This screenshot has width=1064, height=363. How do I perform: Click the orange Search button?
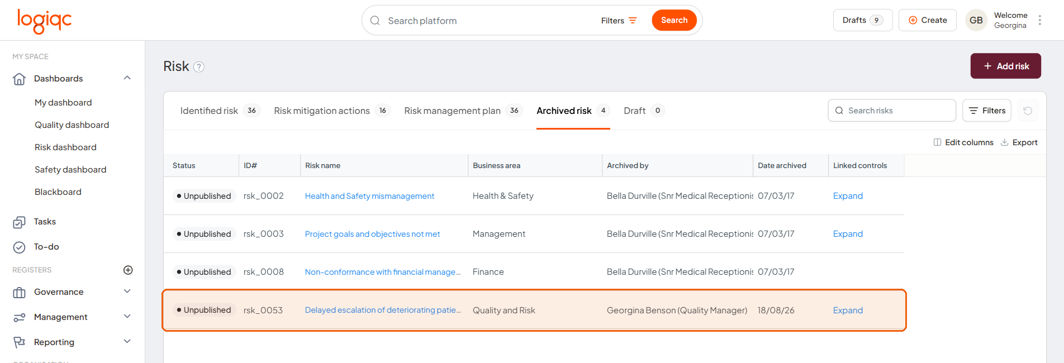coord(674,20)
